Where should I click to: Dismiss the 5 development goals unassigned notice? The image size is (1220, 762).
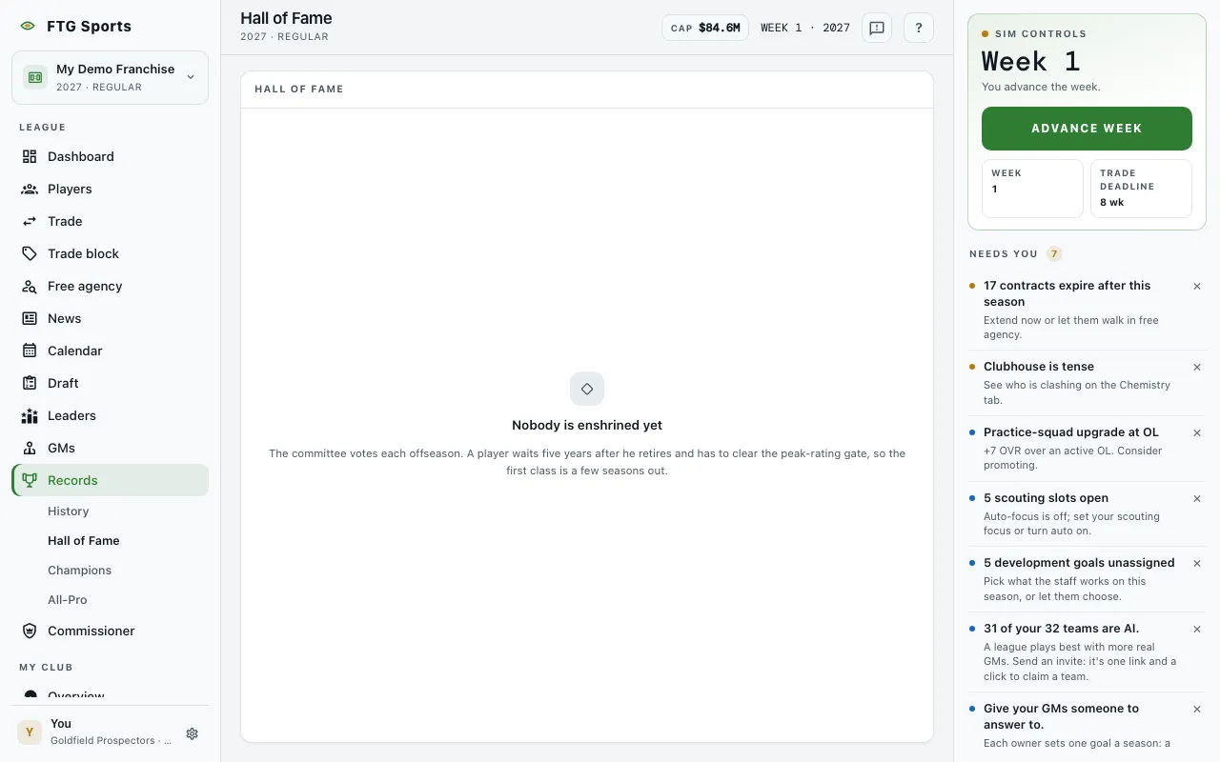click(1197, 563)
